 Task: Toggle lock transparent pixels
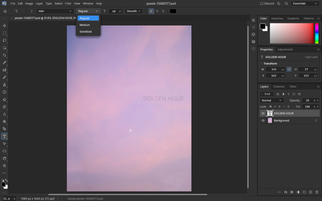tap(270, 107)
